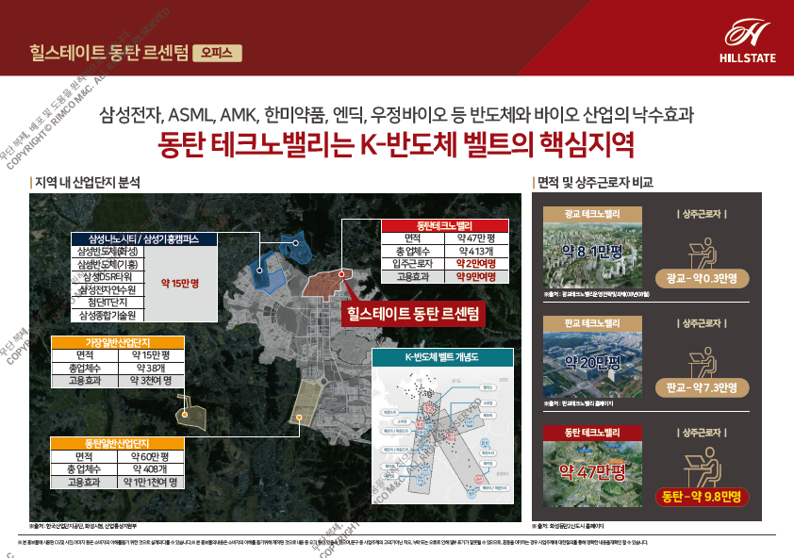Select the red 동탄 테크노밸리 header tab

[592, 433]
